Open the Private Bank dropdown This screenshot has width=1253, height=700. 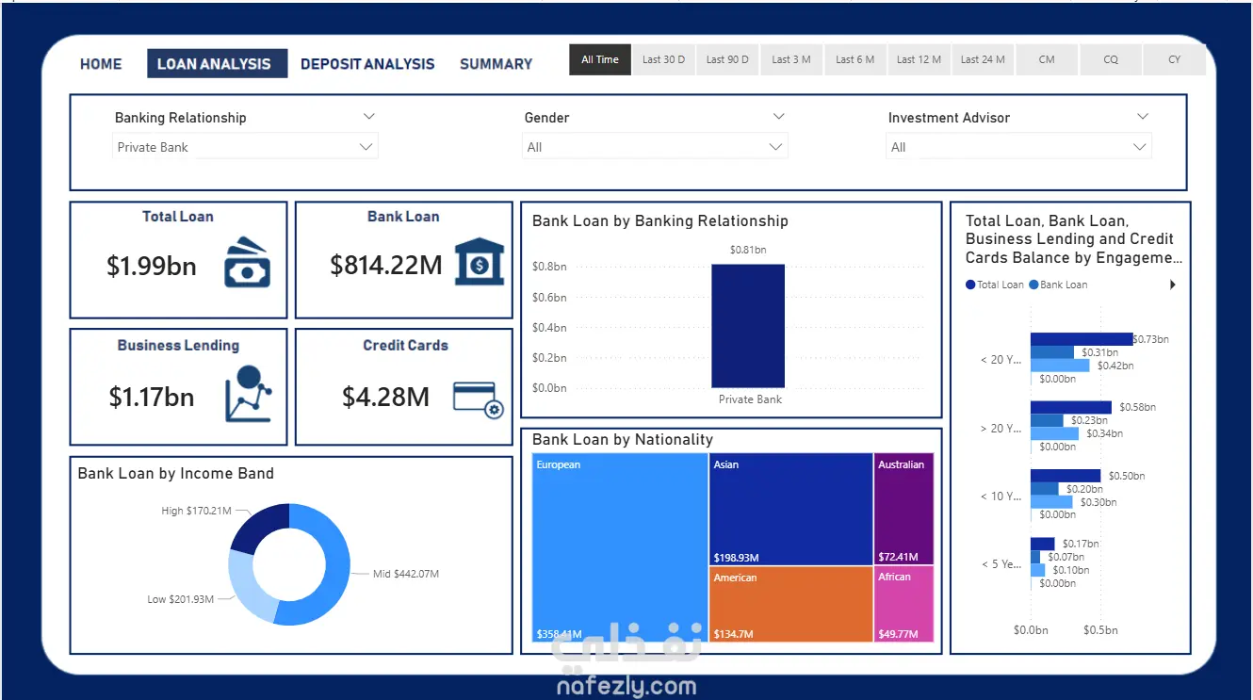pos(245,147)
